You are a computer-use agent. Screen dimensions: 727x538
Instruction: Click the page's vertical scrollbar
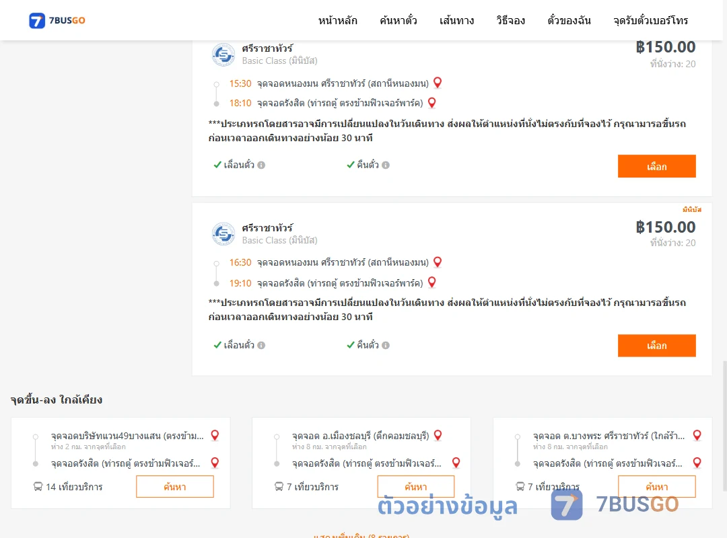coord(724,426)
